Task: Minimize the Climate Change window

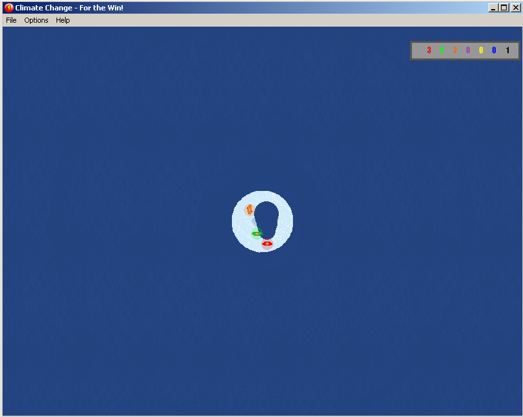Action: pyautogui.click(x=493, y=8)
